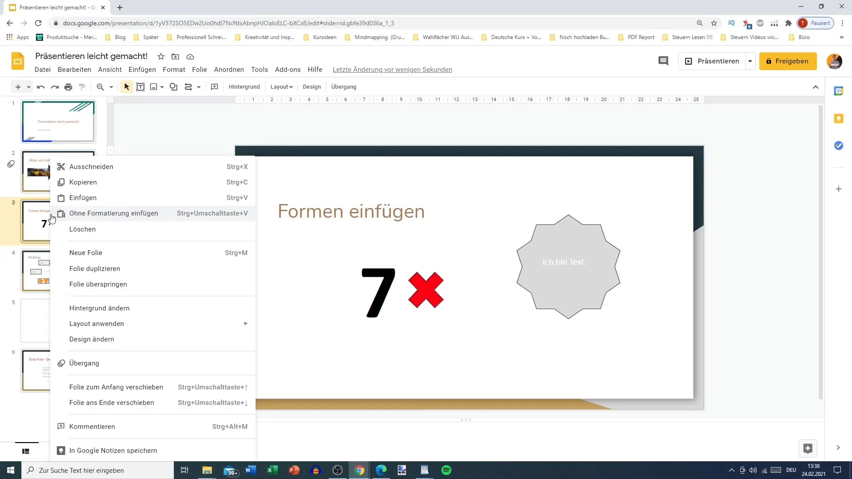The width and height of the screenshot is (852, 479).
Task: Click Neue Folie in context menu
Action: click(86, 253)
